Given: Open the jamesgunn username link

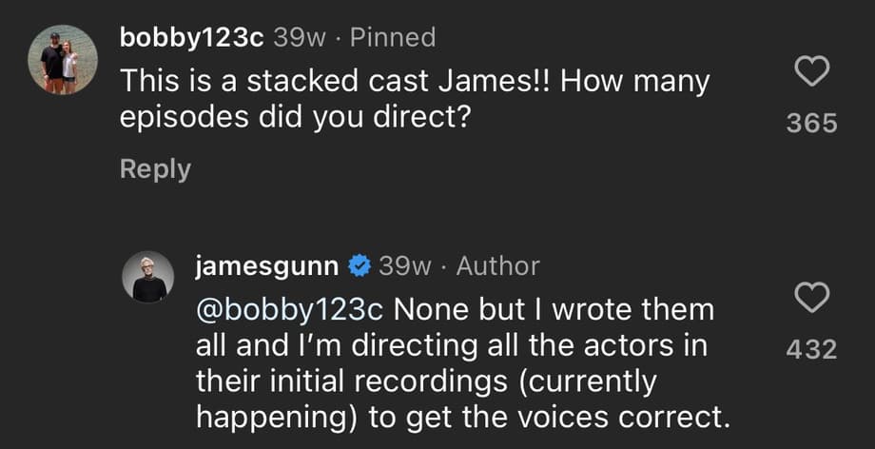Looking at the screenshot, I should point(266,266).
